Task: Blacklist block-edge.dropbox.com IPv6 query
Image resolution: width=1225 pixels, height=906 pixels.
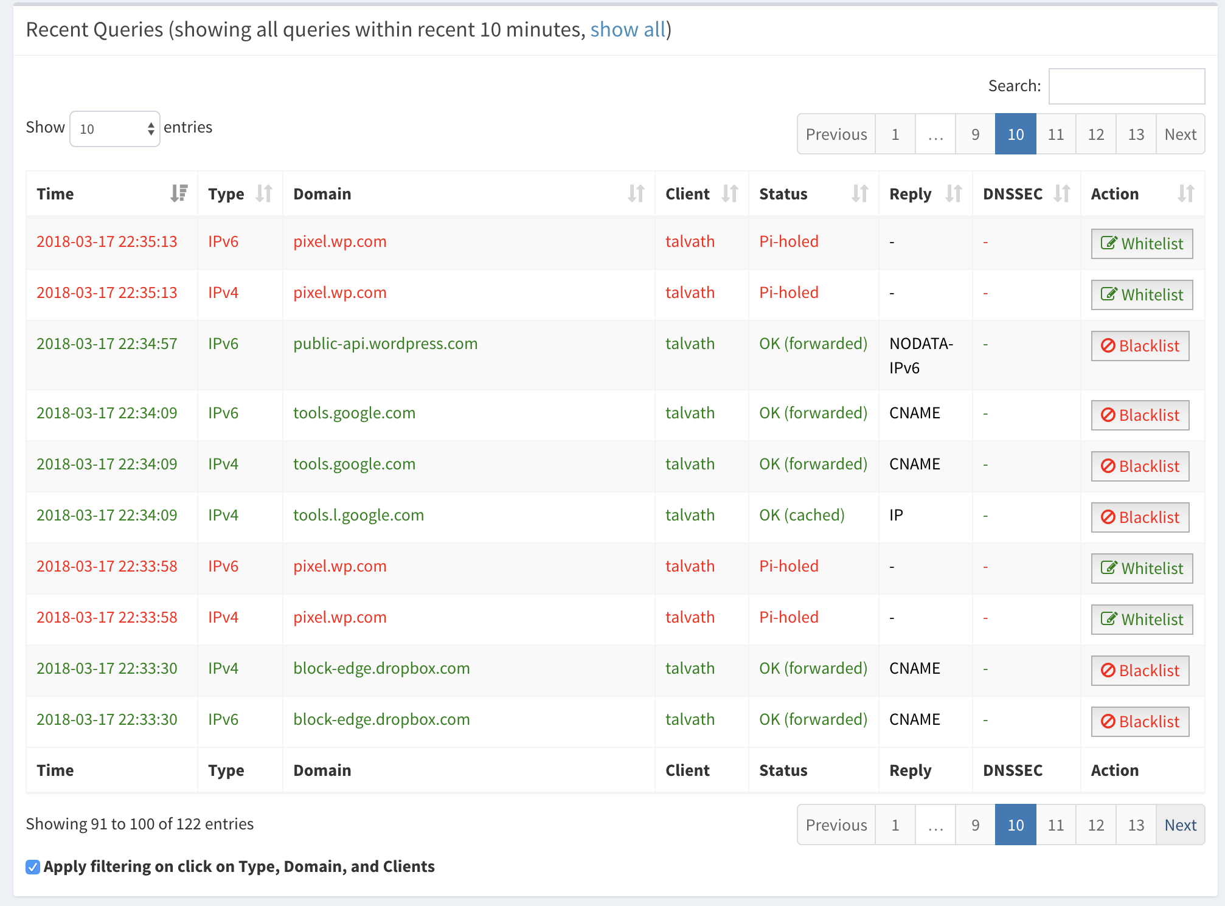Action: 1140,722
